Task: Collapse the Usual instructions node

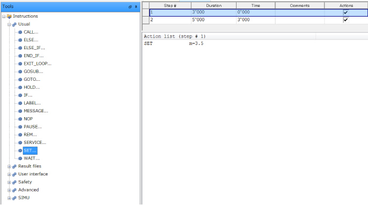Action: 9,25
